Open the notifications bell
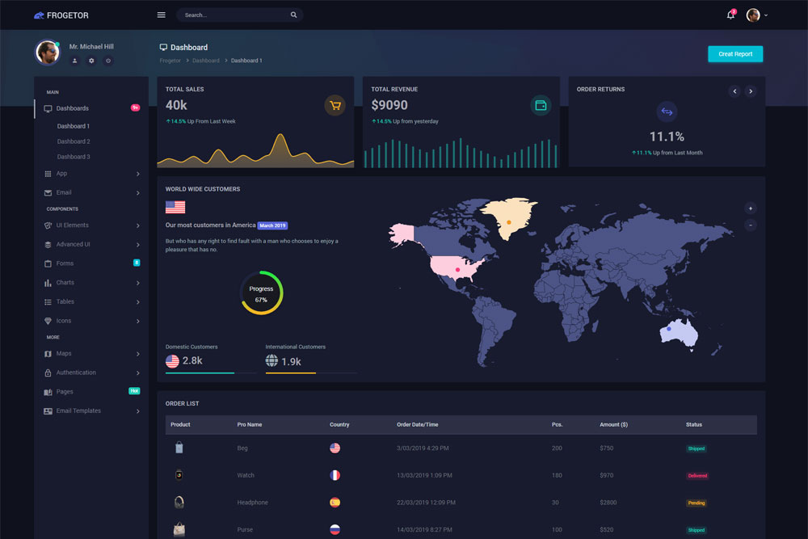The image size is (808, 539). pos(730,15)
